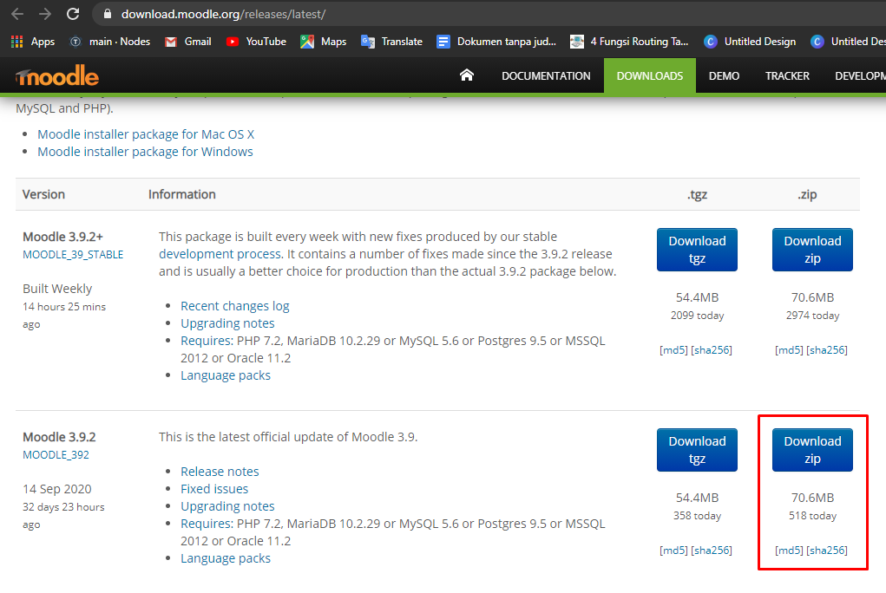Open the Apps grid bookmark
The height and width of the screenshot is (593, 886).
tap(33, 42)
